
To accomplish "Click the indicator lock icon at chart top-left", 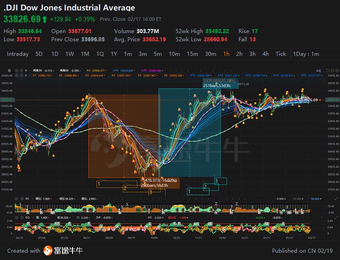I will 10,70.
